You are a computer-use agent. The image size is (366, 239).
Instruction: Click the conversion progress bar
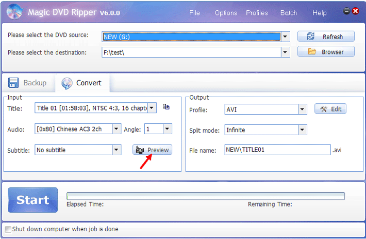coord(205,196)
